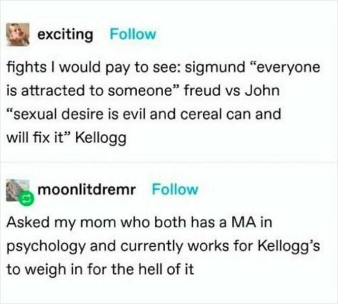Open moonlitdremr's avatar picture
The width and height of the screenshot is (338, 304).
coord(17,191)
